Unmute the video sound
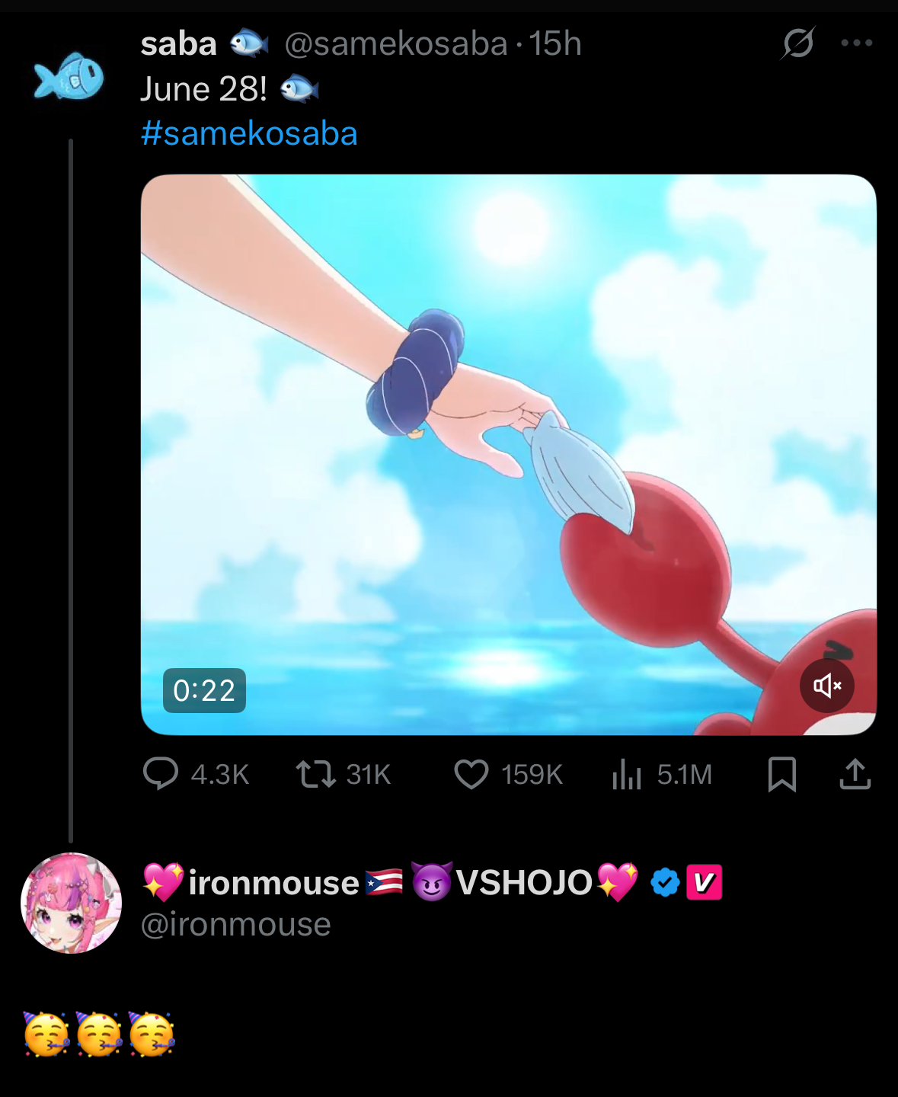This screenshot has width=898, height=1097. pos(826,686)
